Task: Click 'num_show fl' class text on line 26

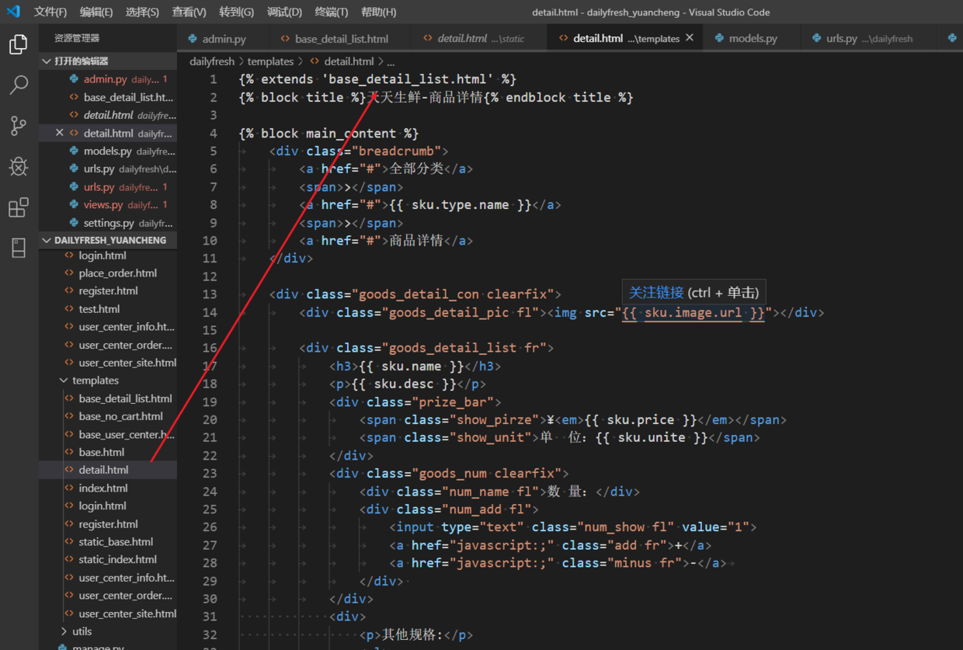Action: [627, 527]
